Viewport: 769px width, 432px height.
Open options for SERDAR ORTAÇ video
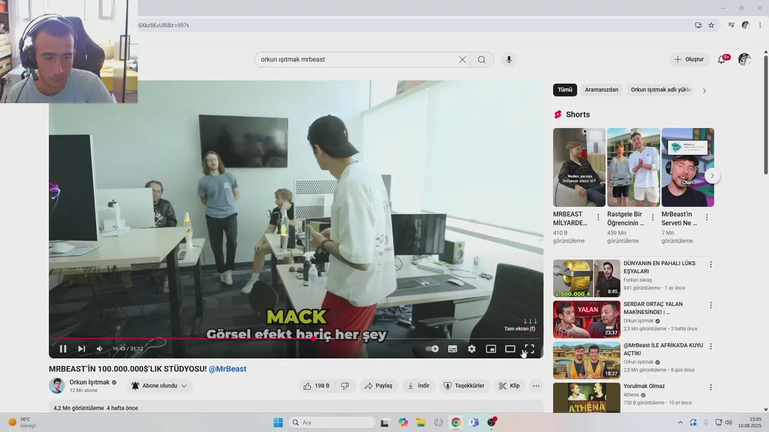click(711, 305)
